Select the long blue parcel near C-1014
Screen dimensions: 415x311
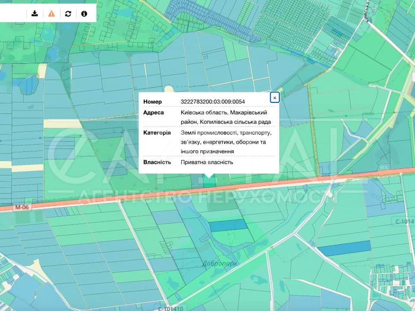click(x=345, y=248)
